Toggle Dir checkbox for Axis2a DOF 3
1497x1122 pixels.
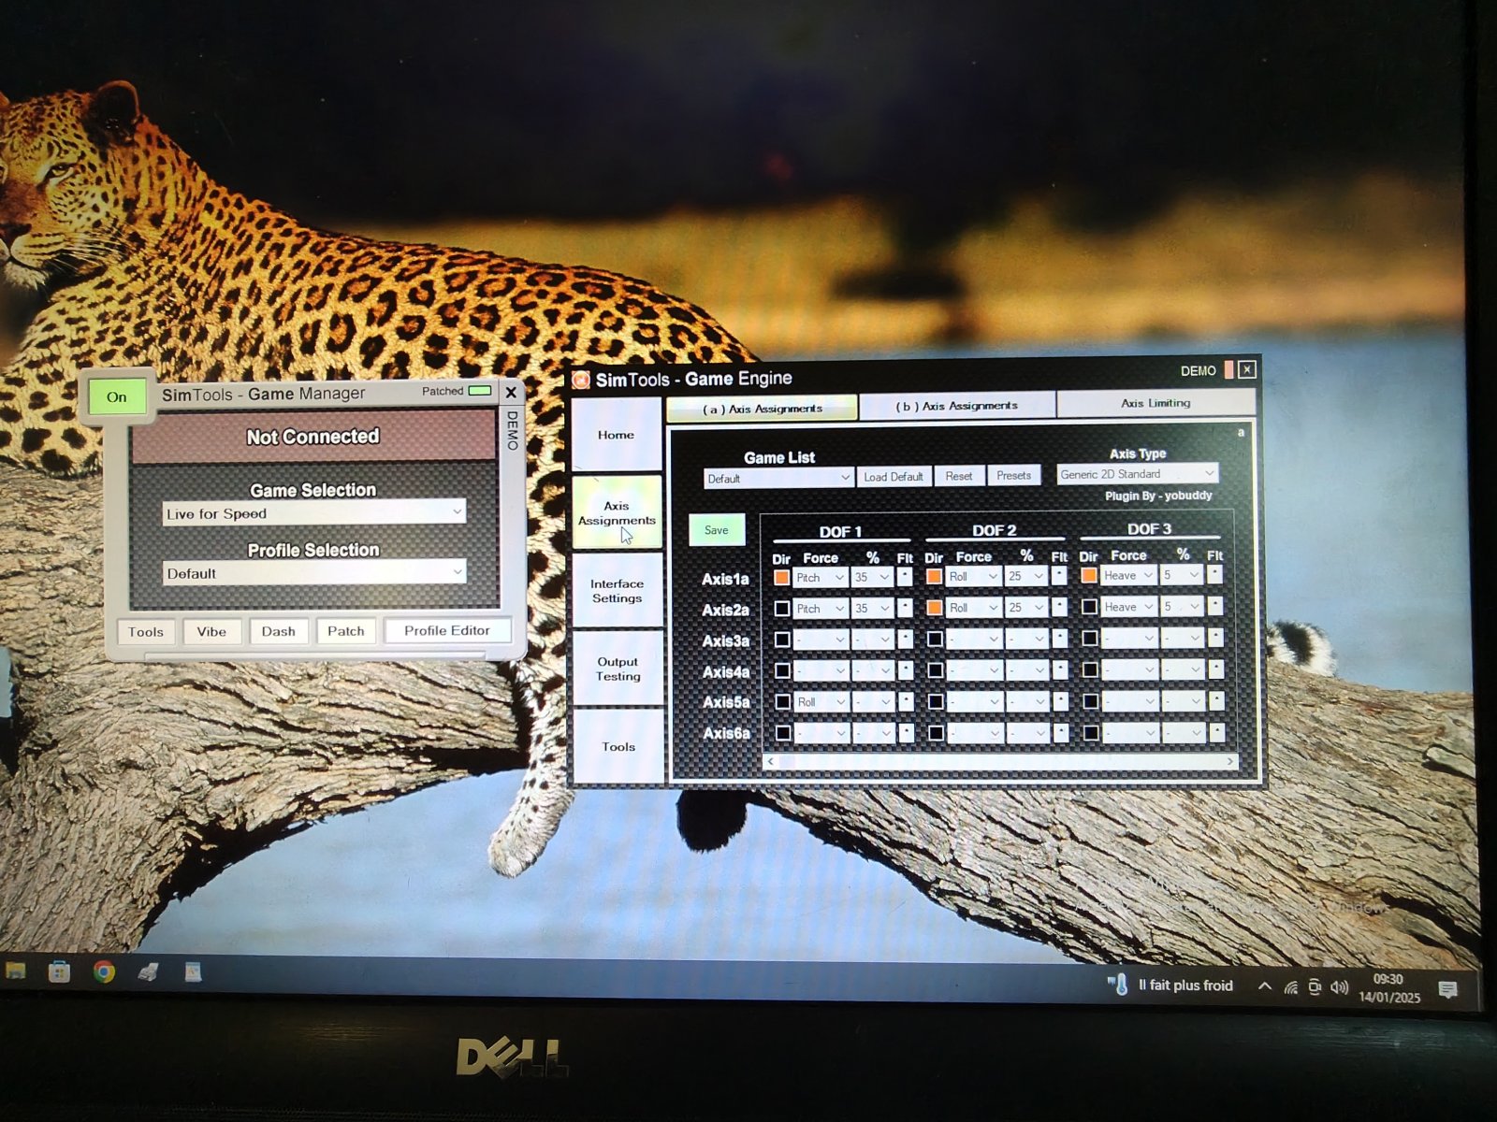point(1089,607)
